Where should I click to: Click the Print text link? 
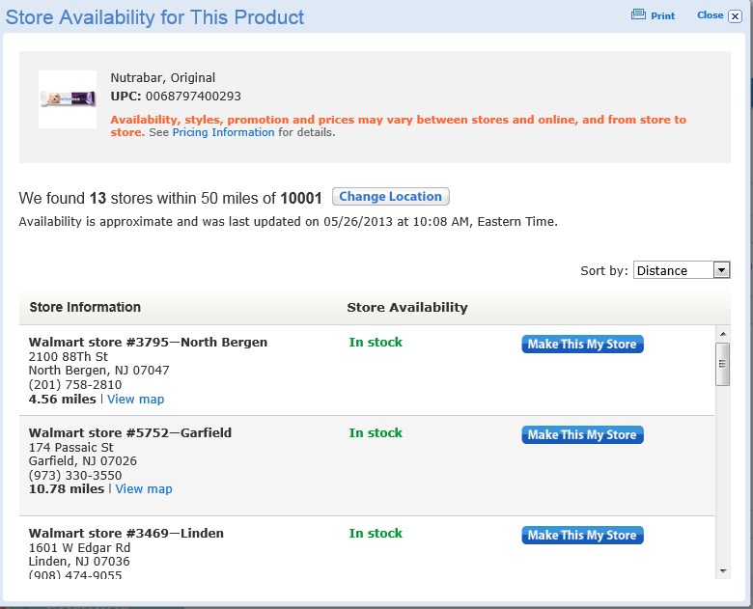[x=663, y=16]
